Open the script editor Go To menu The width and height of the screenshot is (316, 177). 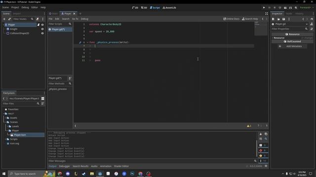pyautogui.click(x=75, y=19)
